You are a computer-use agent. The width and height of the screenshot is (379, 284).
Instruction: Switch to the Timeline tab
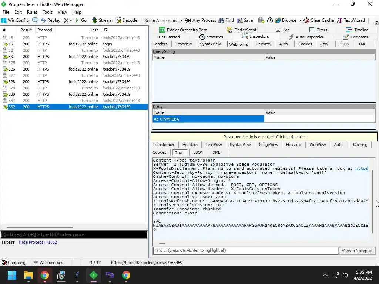[357, 30]
